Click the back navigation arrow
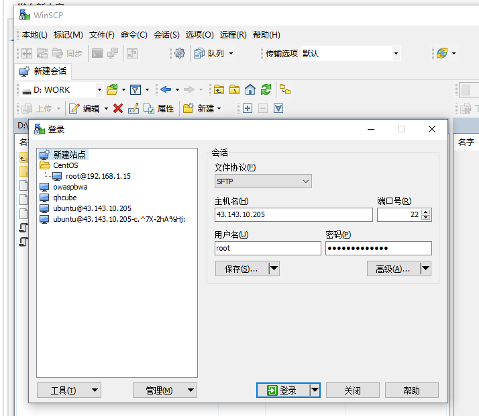This screenshot has height=416, width=479. [x=165, y=89]
